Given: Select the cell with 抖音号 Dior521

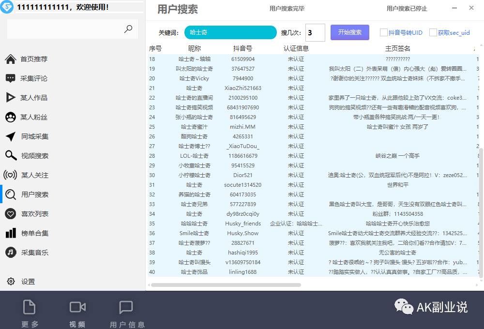Looking at the screenshot, I should coord(242,175).
